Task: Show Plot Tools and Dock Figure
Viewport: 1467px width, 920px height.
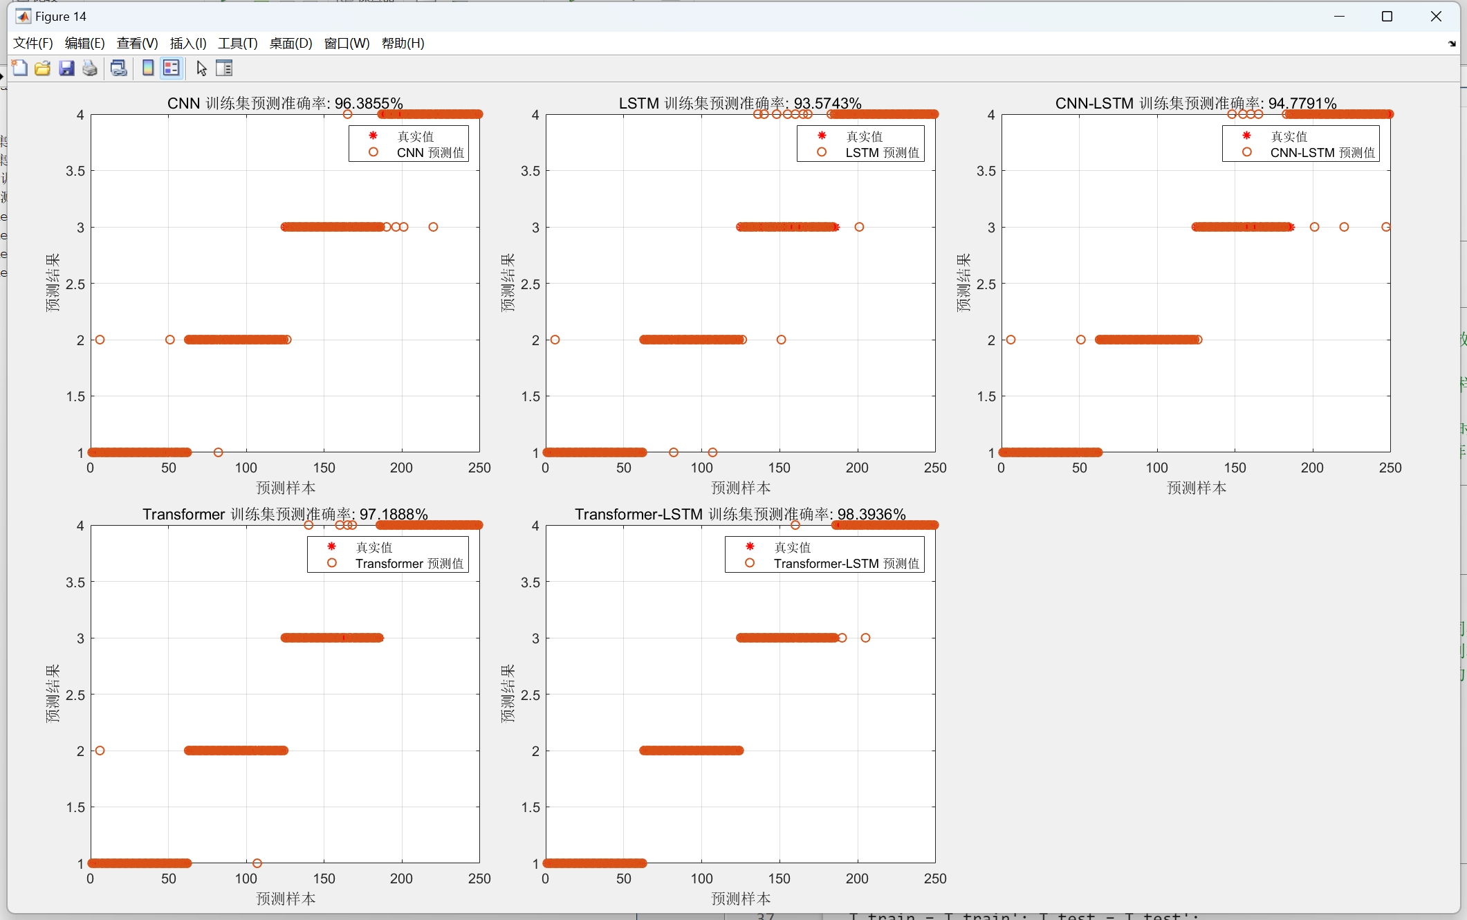Action: pyautogui.click(x=224, y=68)
